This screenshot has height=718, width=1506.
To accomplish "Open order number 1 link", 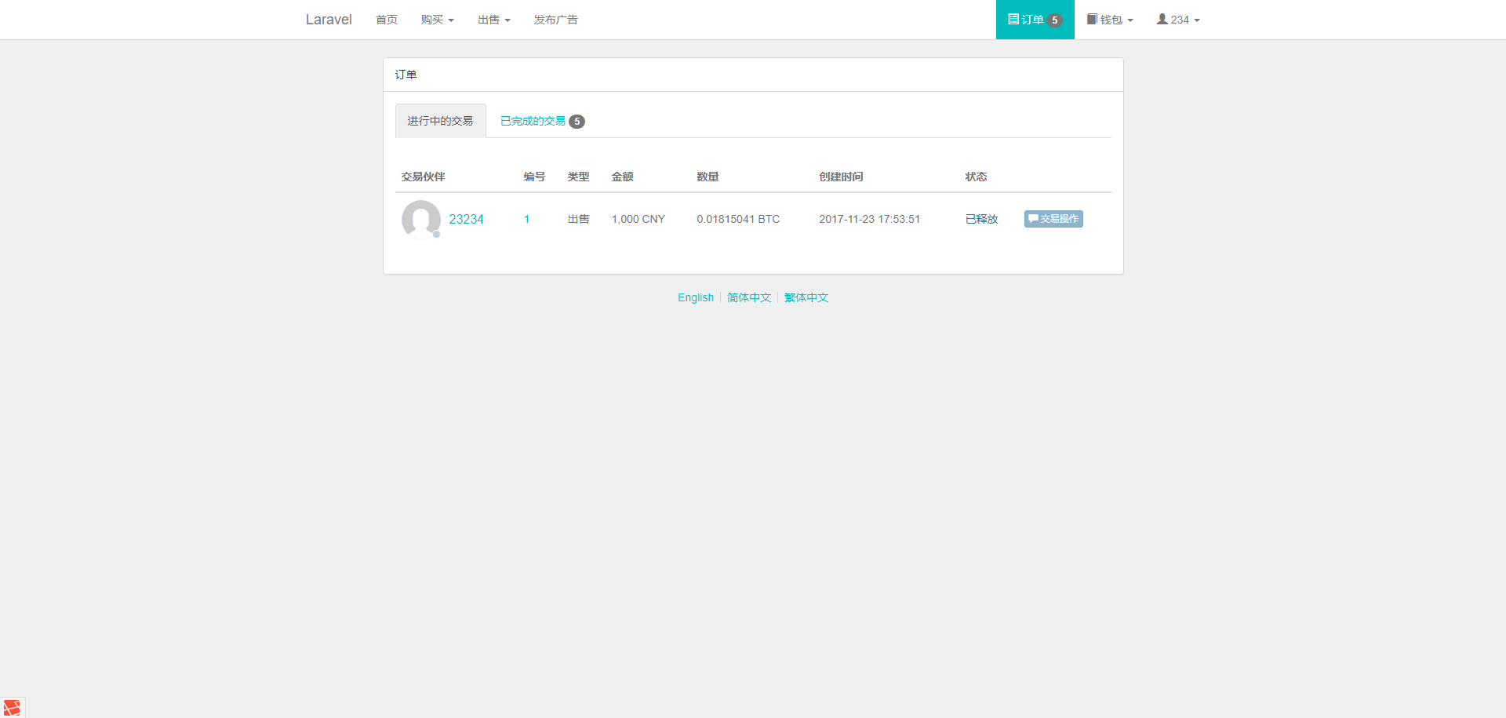I will click(526, 219).
